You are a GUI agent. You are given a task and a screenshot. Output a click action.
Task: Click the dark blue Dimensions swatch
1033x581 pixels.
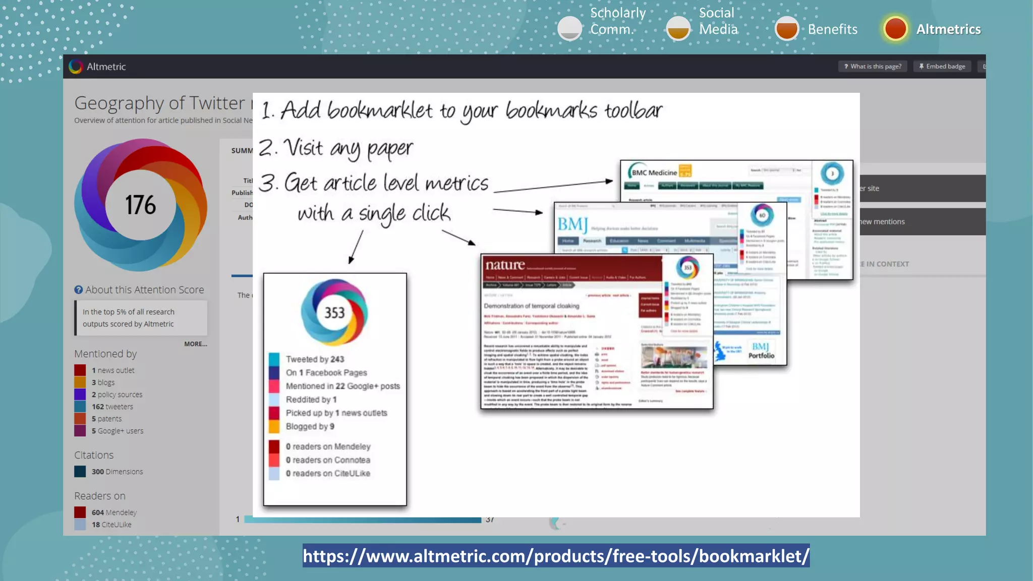pos(80,472)
